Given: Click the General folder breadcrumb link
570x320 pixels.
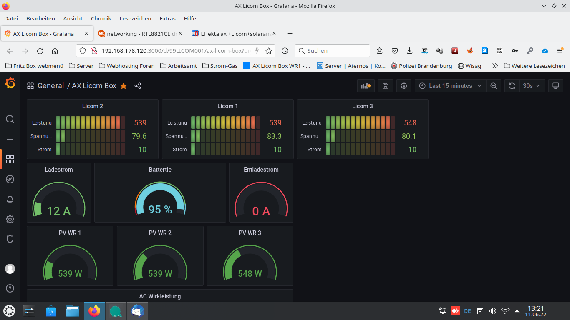Looking at the screenshot, I should [x=50, y=86].
